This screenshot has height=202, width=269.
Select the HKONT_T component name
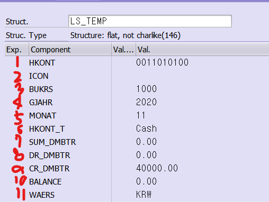47,129
